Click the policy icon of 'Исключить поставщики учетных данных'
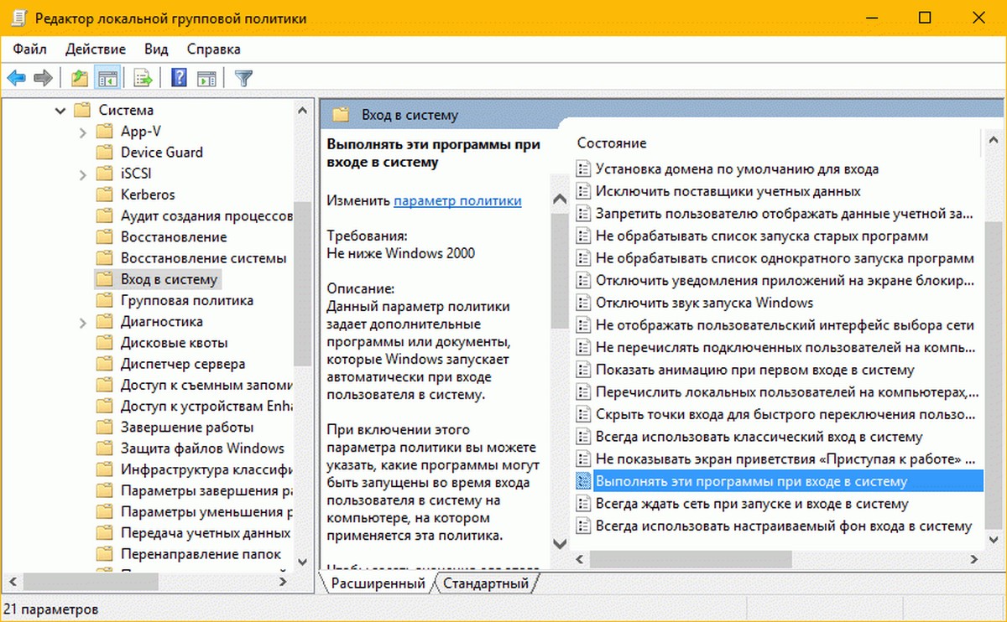This screenshot has width=1007, height=622. [584, 191]
